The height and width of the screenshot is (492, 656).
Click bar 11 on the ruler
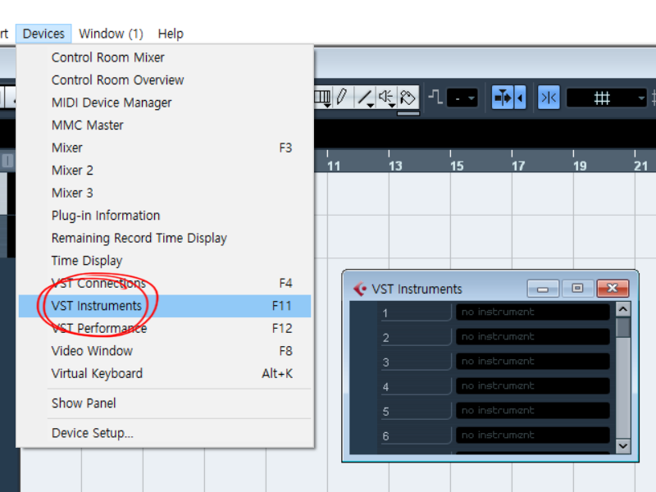coord(334,166)
